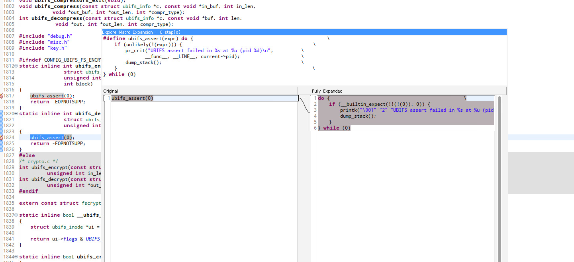
Task: Click '} while (0)' in the macro definition
Action: 120,74
